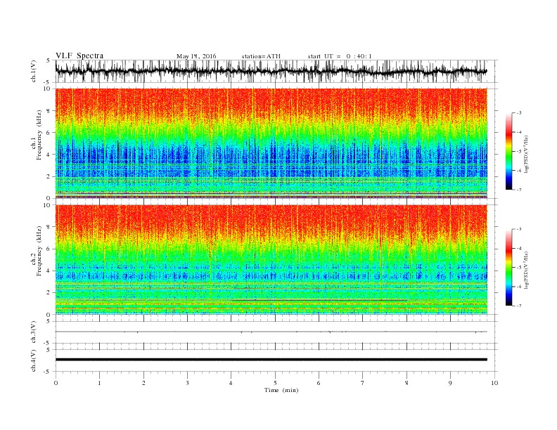Click the "6" kHz tick of ch.1 spectrogram
Viewport: 557px width, 430px height.
point(49,133)
